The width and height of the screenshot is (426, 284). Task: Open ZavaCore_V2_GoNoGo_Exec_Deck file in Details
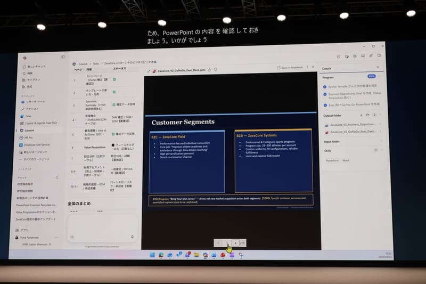coord(350,132)
